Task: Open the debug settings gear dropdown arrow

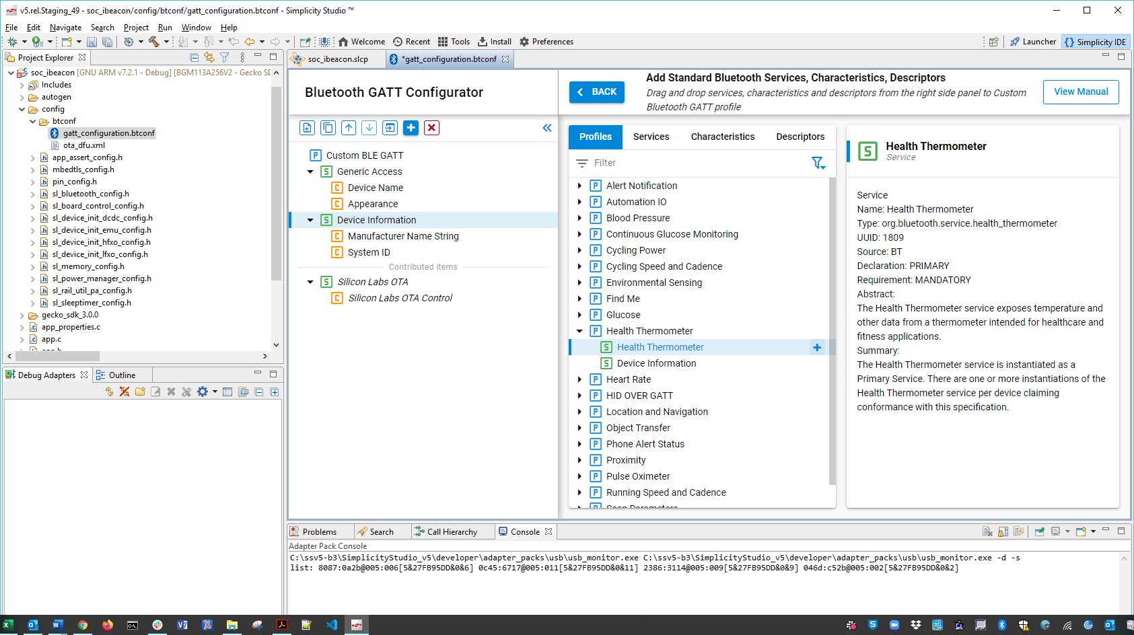Action: tap(215, 391)
